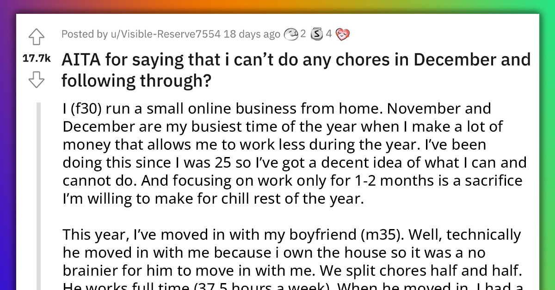Open awards by clicking the first award badge
This screenshot has height=290, width=555.
click(291, 34)
